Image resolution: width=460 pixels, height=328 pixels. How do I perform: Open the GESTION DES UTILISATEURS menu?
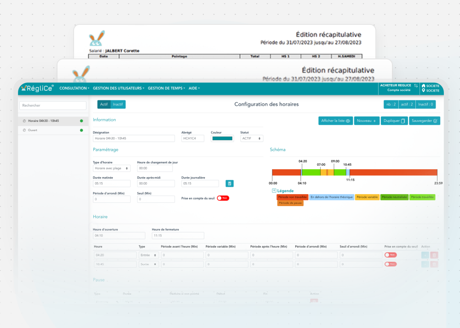(119, 88)
